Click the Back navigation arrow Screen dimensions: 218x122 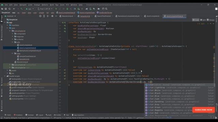[14, 9]
